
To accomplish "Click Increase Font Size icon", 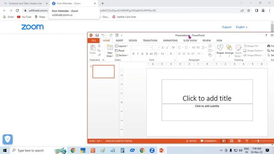I will coord(163,47).
